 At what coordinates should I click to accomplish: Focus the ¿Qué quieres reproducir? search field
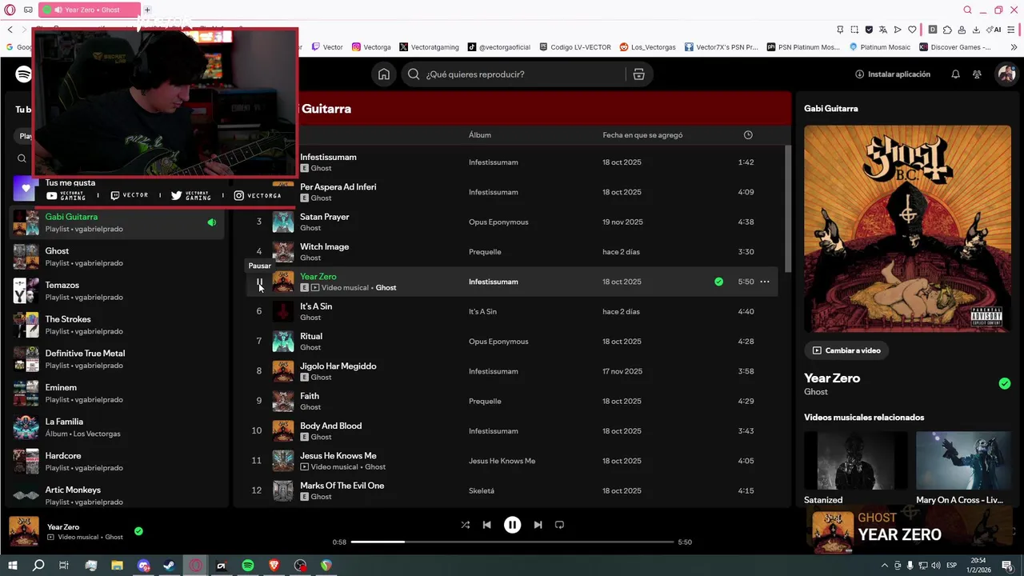point(512,74)
